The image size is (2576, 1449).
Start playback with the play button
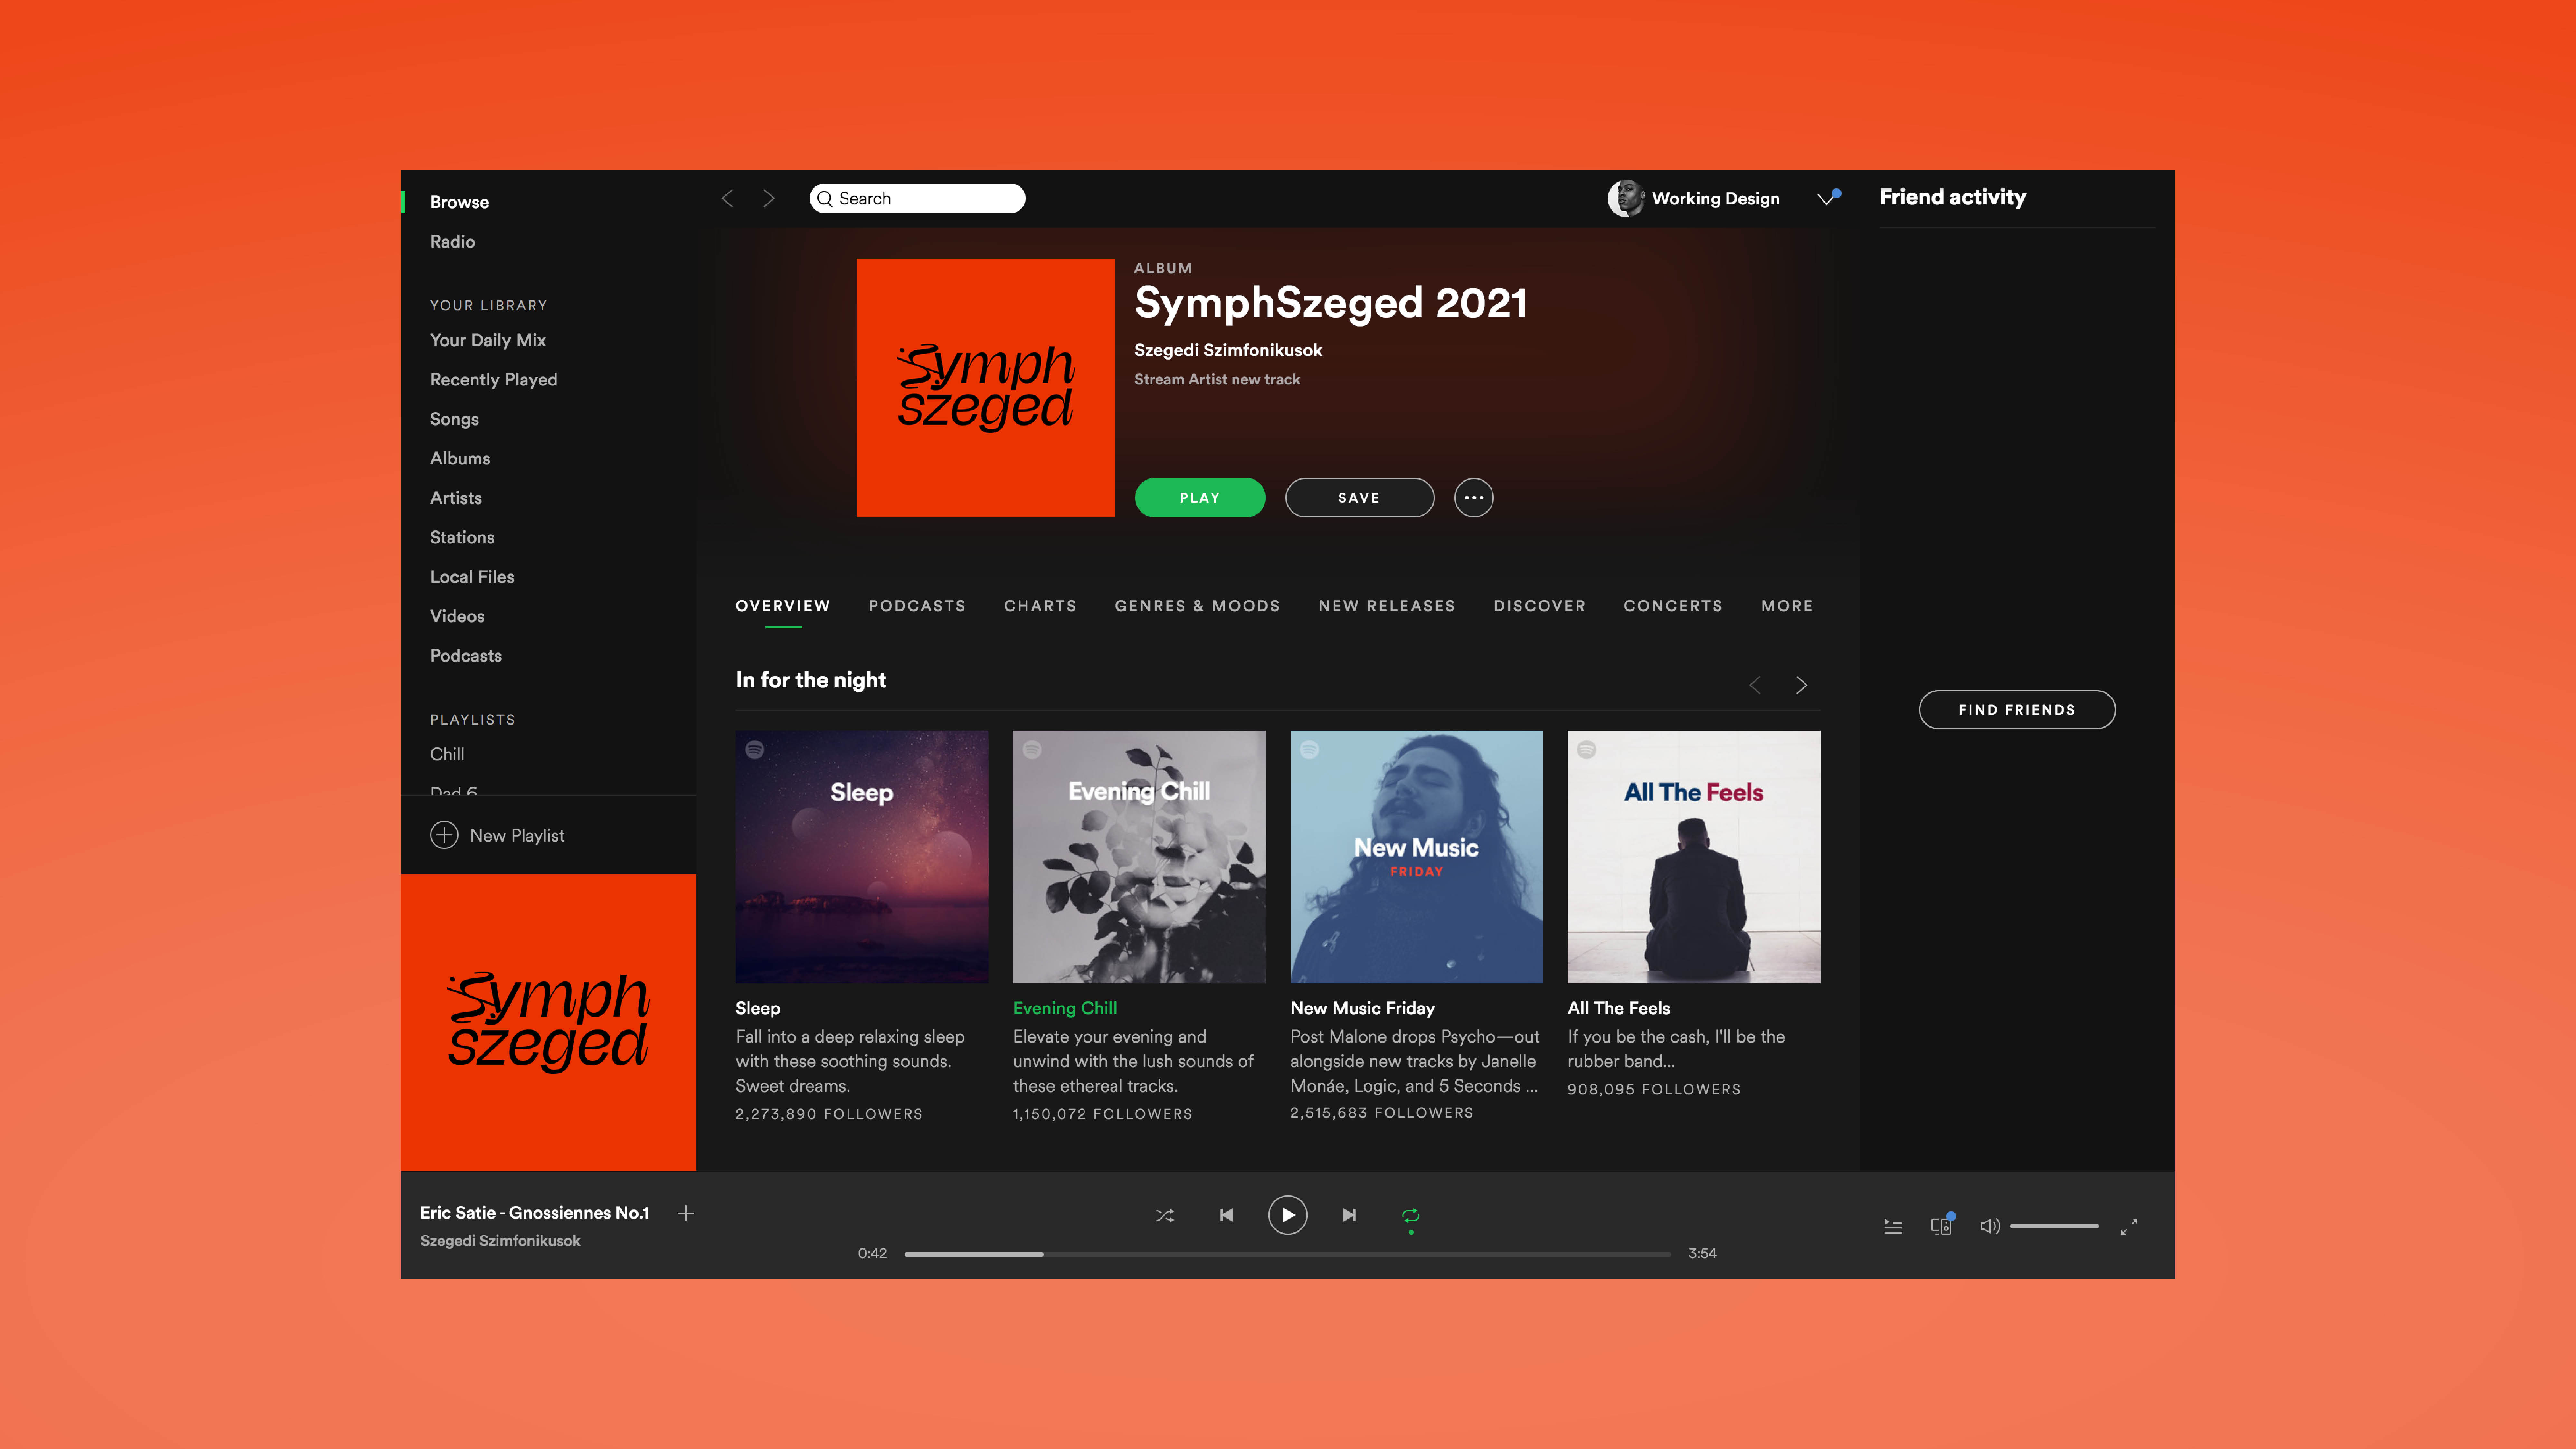(1288, 1215)
